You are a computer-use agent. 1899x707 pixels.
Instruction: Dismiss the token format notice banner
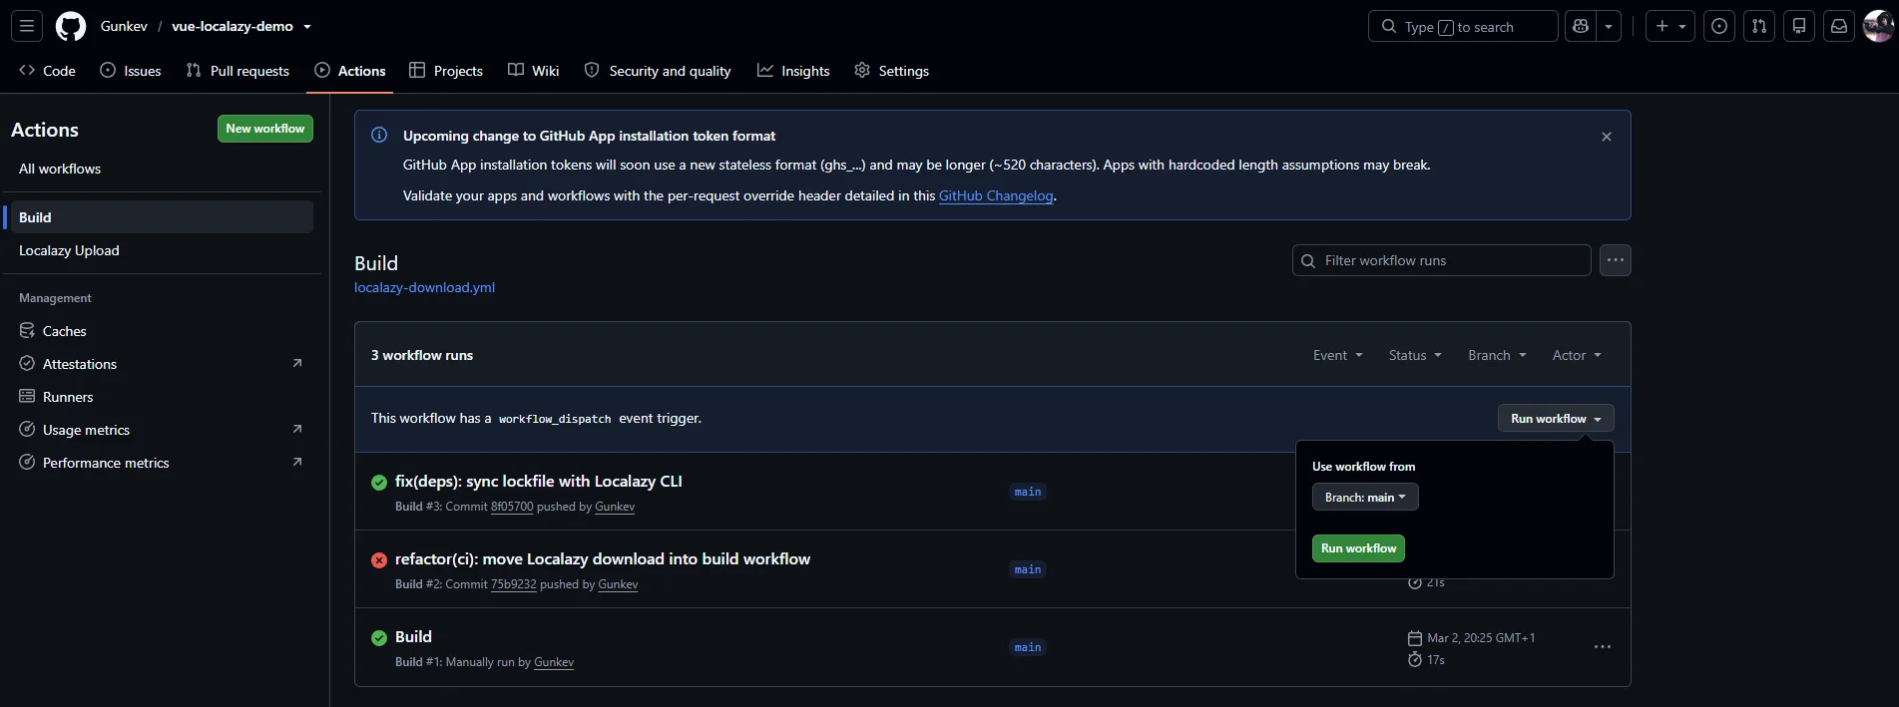point(1607,137)
